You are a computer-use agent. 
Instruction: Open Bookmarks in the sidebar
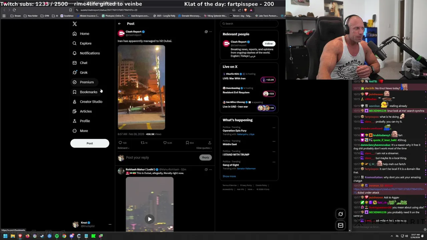tap(85, 92)
